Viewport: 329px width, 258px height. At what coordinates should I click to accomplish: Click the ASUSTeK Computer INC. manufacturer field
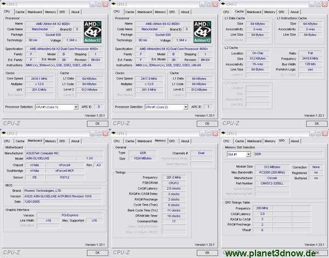(64, 153)
